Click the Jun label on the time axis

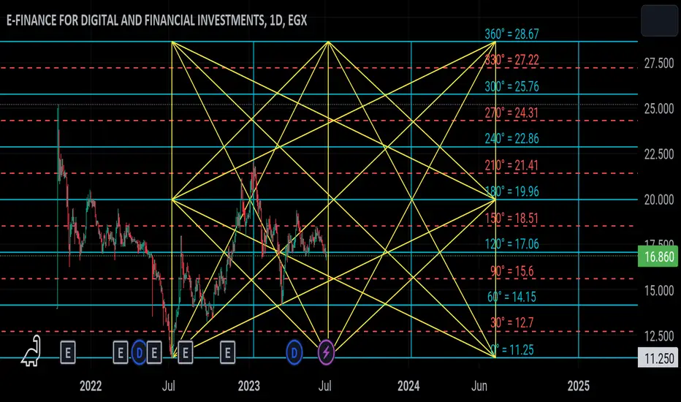[479, 386]
